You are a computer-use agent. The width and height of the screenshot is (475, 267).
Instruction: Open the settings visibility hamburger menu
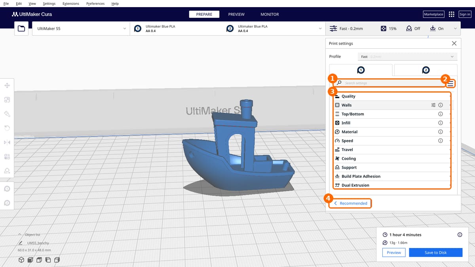click(450, 84)
